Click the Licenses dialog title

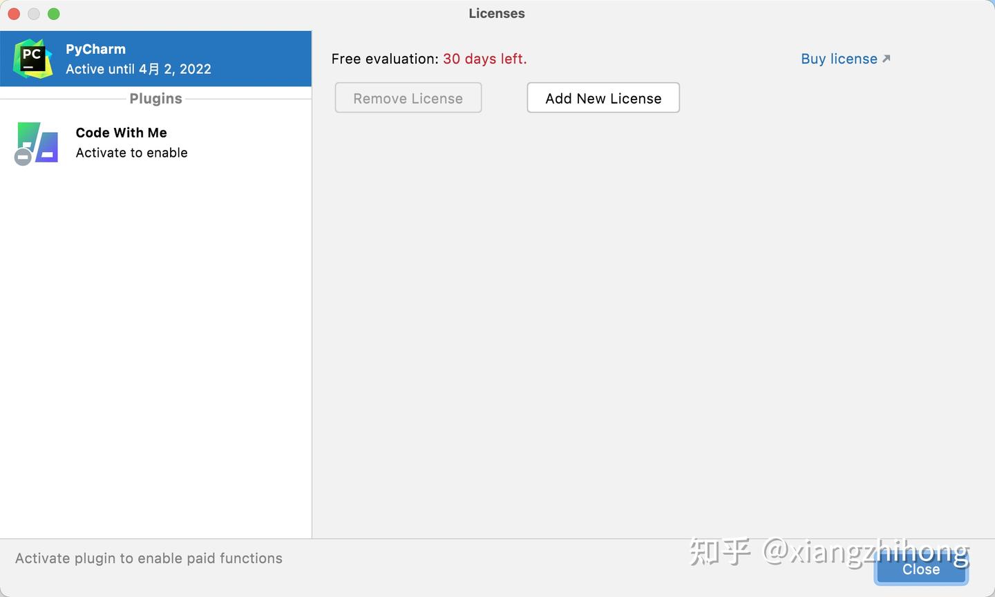tap(497, 12)
